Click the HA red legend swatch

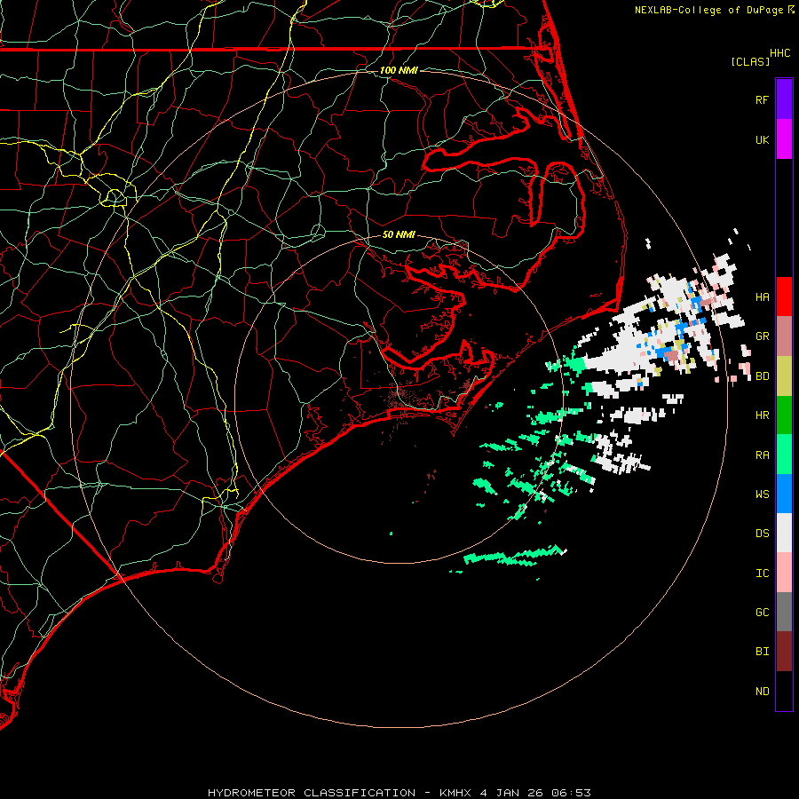[784, 297]
